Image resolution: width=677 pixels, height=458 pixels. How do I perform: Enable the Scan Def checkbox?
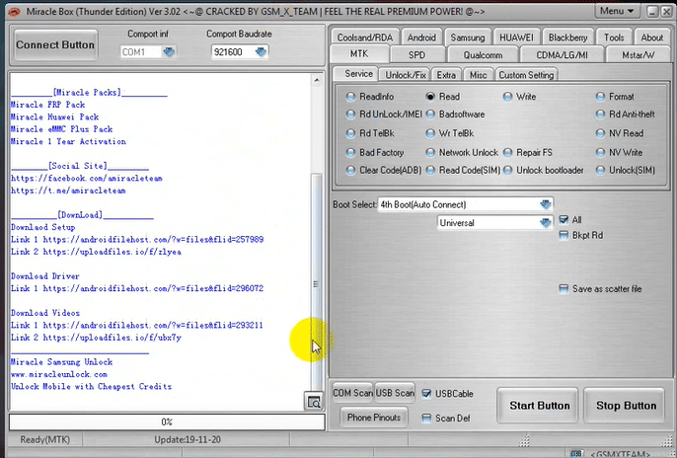pos(426,418)
